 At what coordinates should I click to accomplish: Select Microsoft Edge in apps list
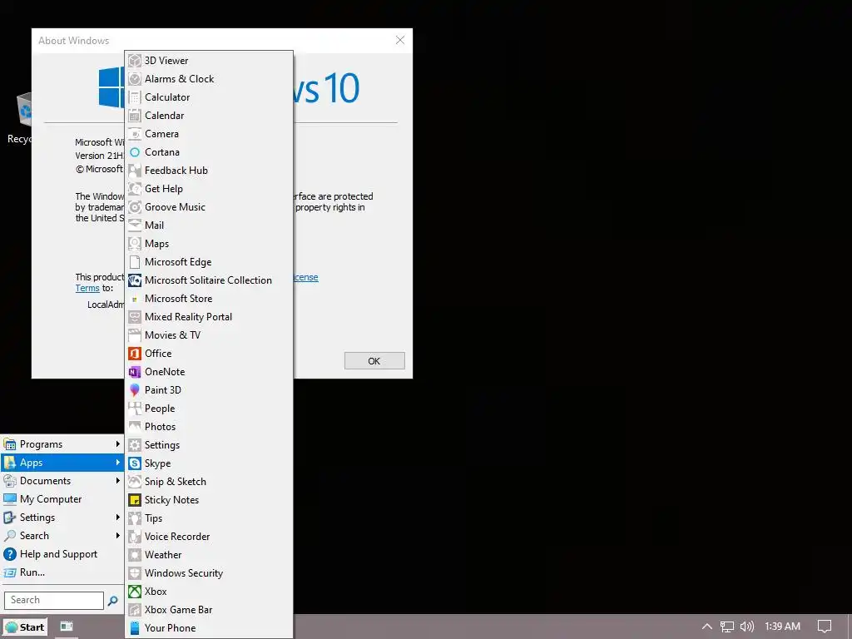(x=209, y=262)
